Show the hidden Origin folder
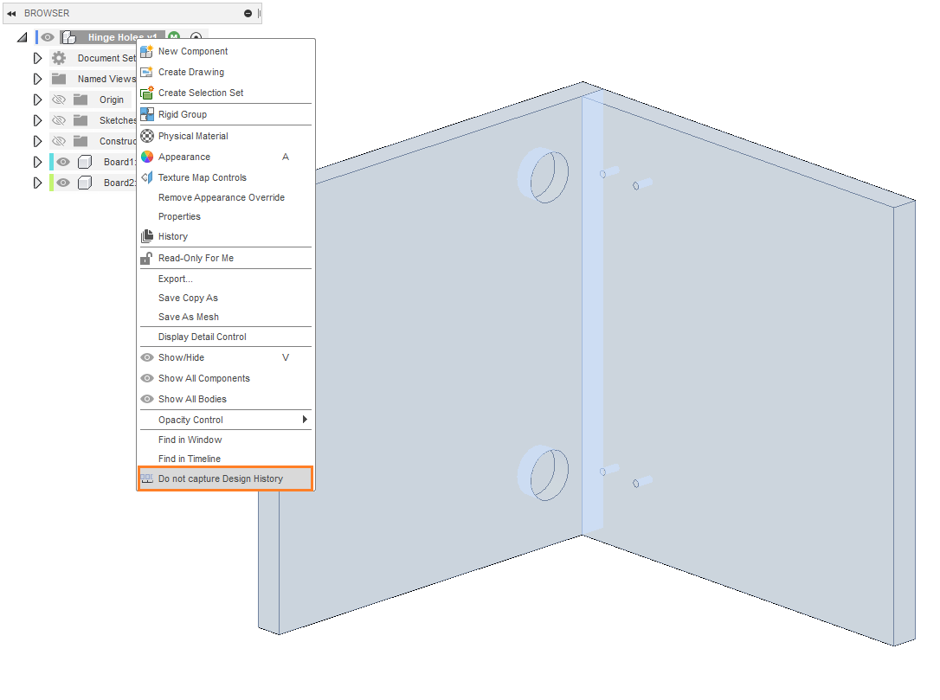 (x=59, y=100)
